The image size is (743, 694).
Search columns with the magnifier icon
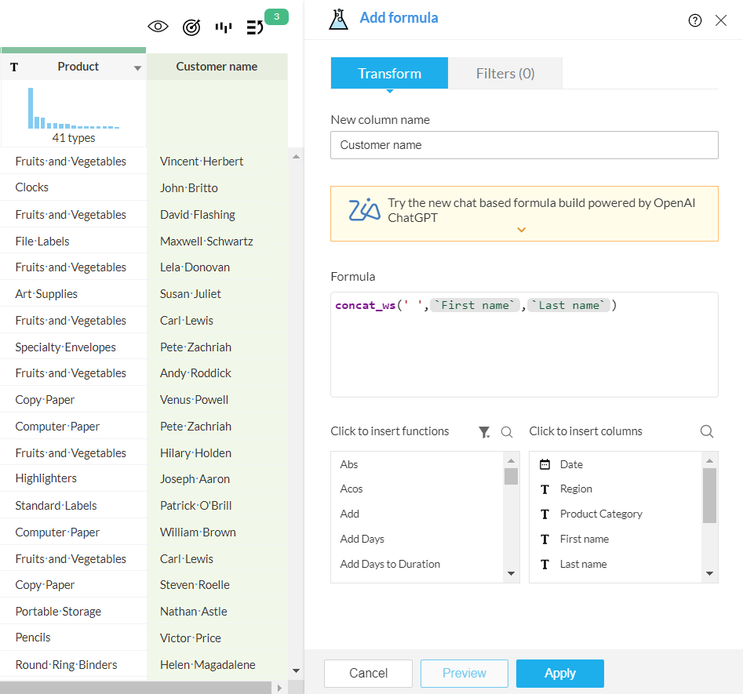(706, 431)
